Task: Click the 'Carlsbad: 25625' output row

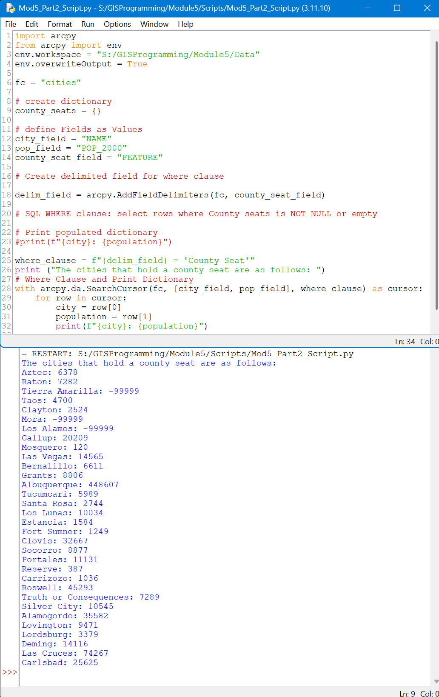Action: [x=60, y=663]
